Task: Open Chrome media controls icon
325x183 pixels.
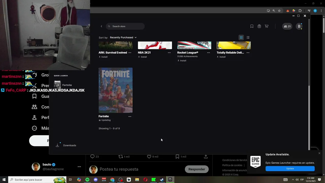Action: [x=309, y=11]
